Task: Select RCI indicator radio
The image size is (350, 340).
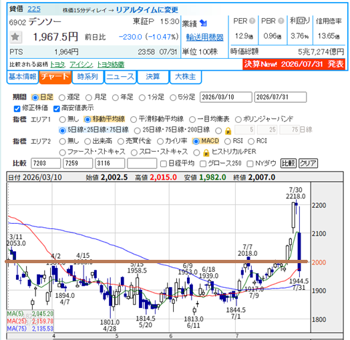Action: [x=251, y=142]
